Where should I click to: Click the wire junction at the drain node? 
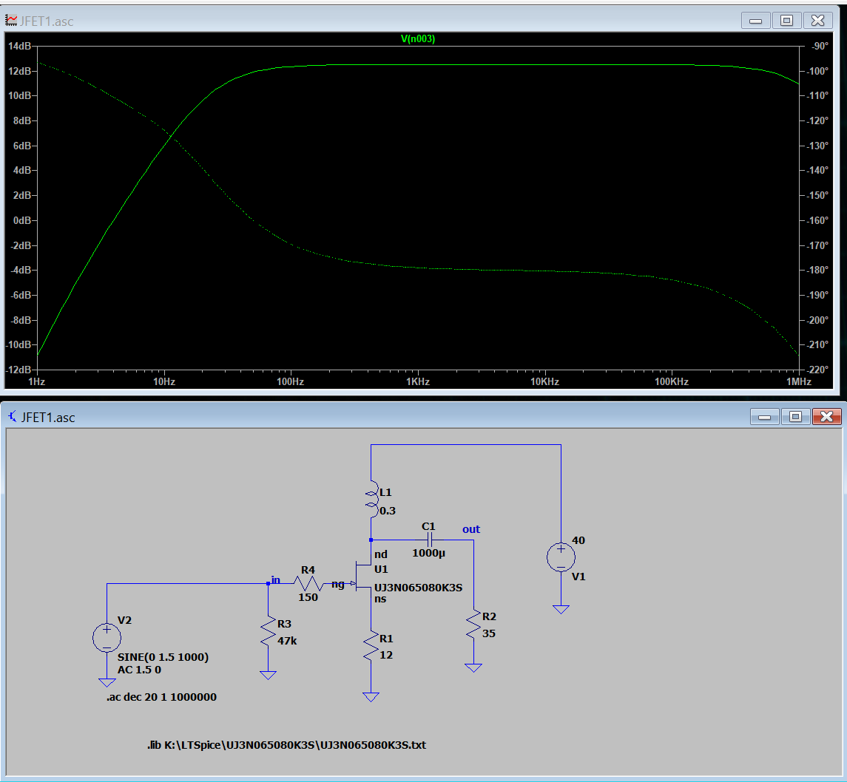(371, 540)
